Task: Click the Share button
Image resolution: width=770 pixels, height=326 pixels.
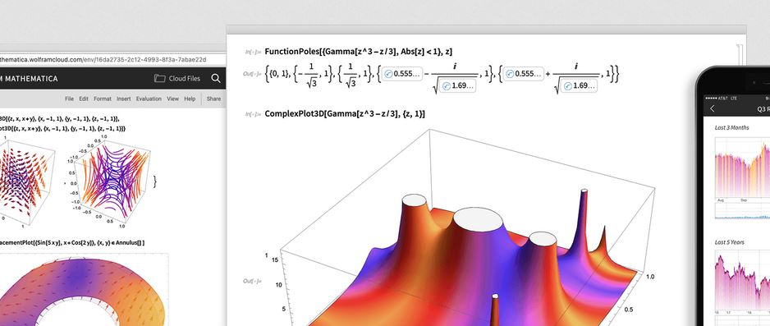Action: point(213,99)
